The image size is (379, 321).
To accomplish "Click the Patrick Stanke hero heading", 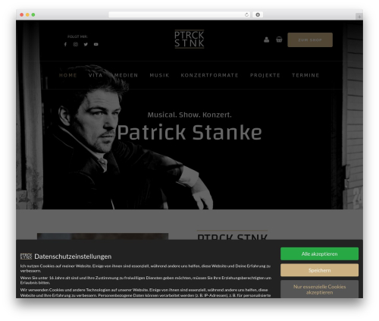I will point(189,132).
